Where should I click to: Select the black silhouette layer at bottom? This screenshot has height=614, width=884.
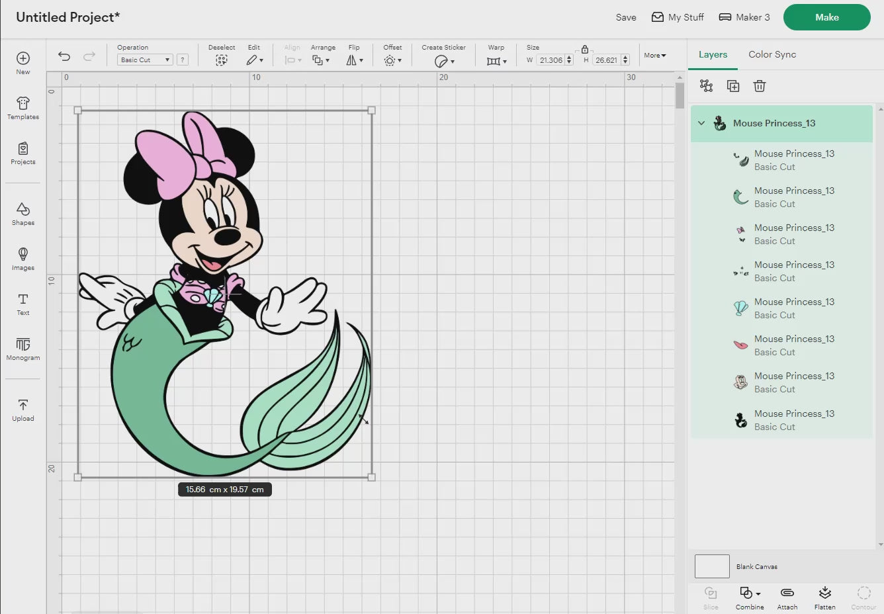click(x=781, y=420)
